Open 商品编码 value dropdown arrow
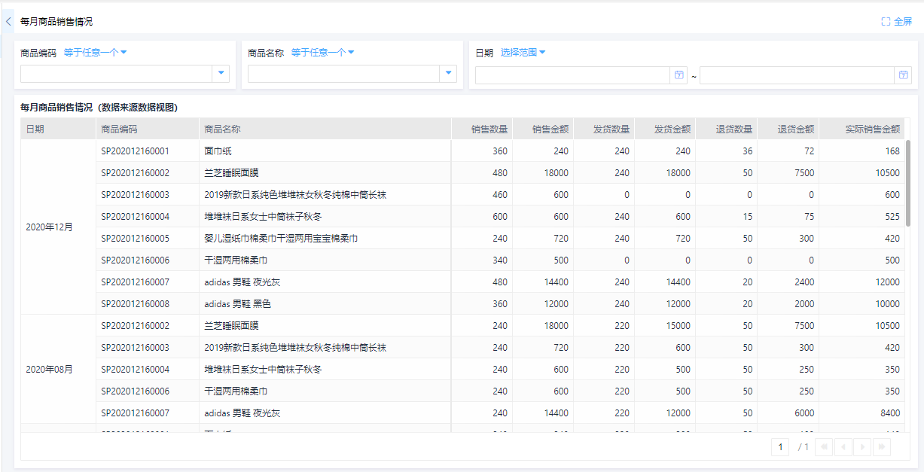924x472 pixels. (x=221, y=73)
